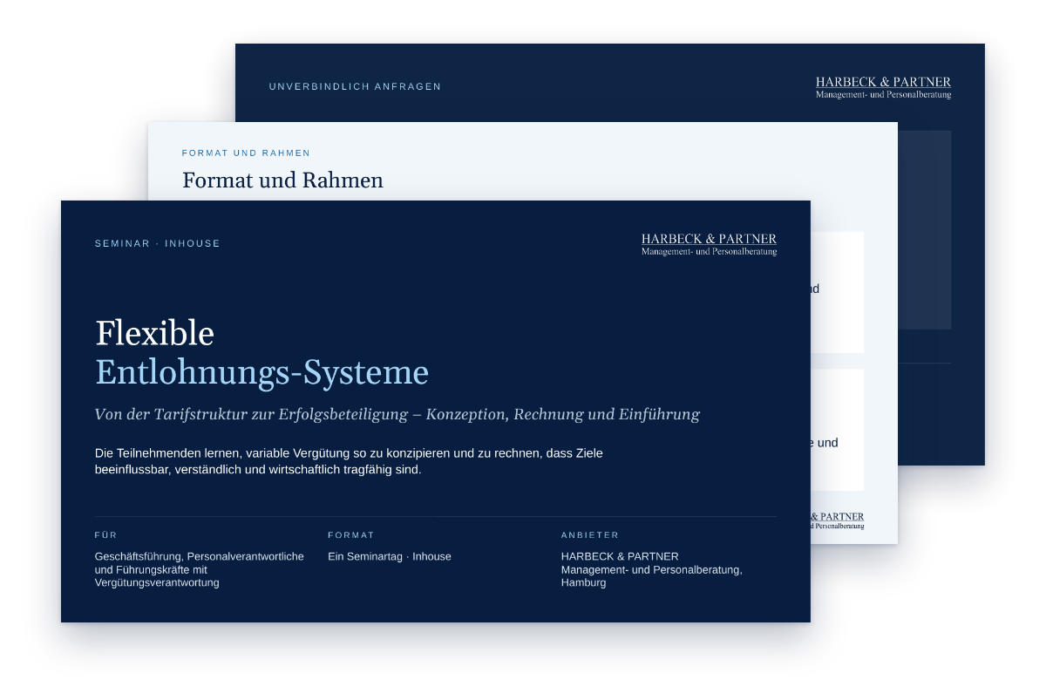Click the HARBECK & PARTNER logo at bottom of middle slide

838,520
